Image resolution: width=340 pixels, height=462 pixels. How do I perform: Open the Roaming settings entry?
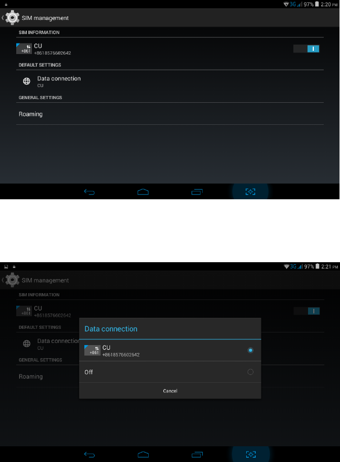pyautogui.click(x=170, y=114)
